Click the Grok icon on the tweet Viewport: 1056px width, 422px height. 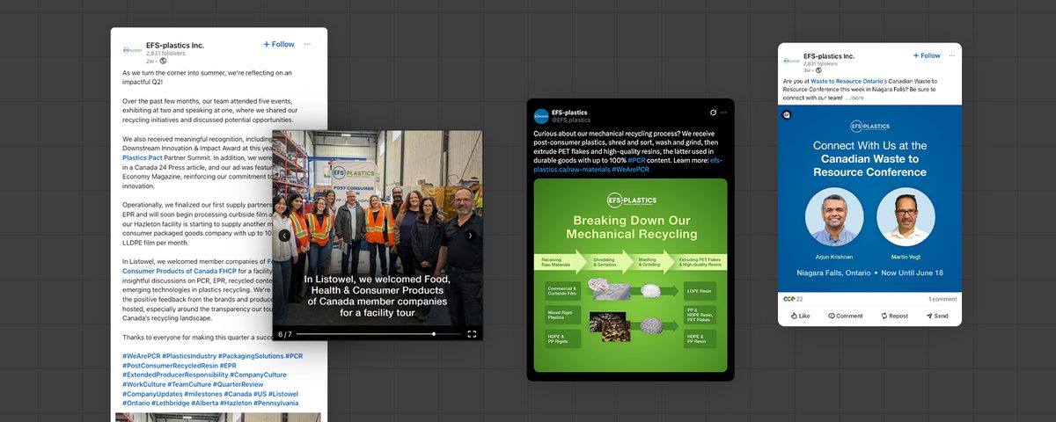pos(714,113)
